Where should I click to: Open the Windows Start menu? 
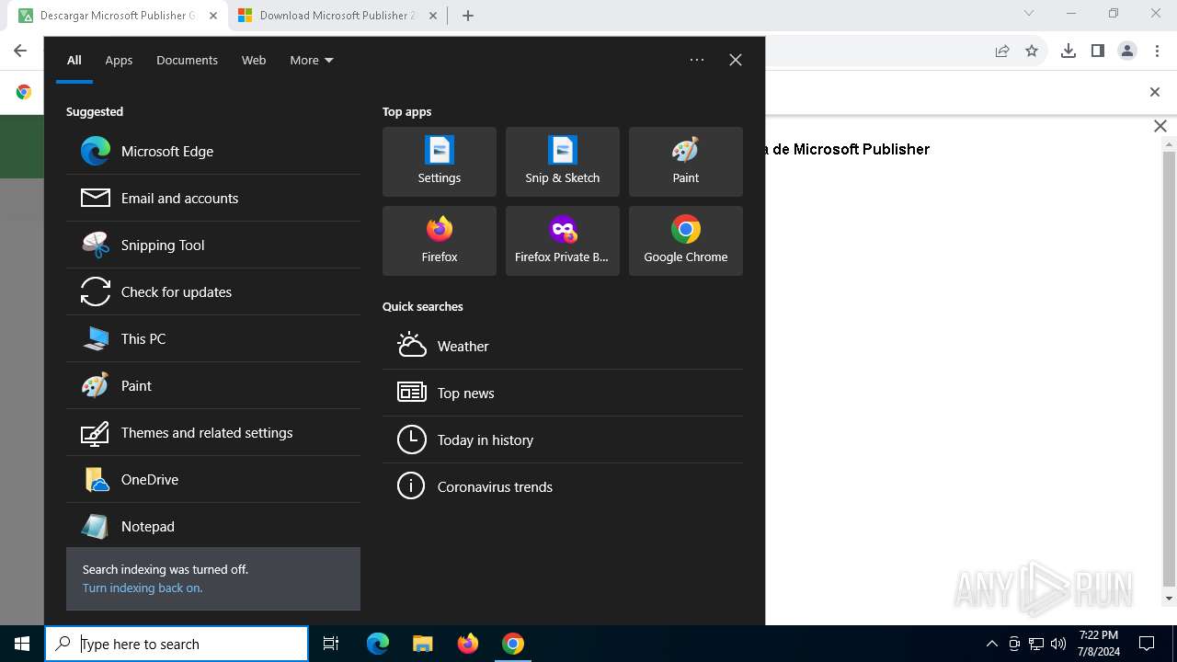22,644
